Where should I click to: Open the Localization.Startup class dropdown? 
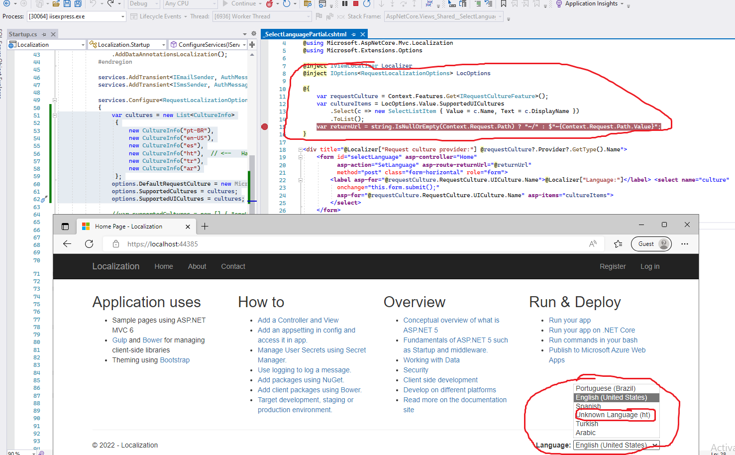coord(127,45)
